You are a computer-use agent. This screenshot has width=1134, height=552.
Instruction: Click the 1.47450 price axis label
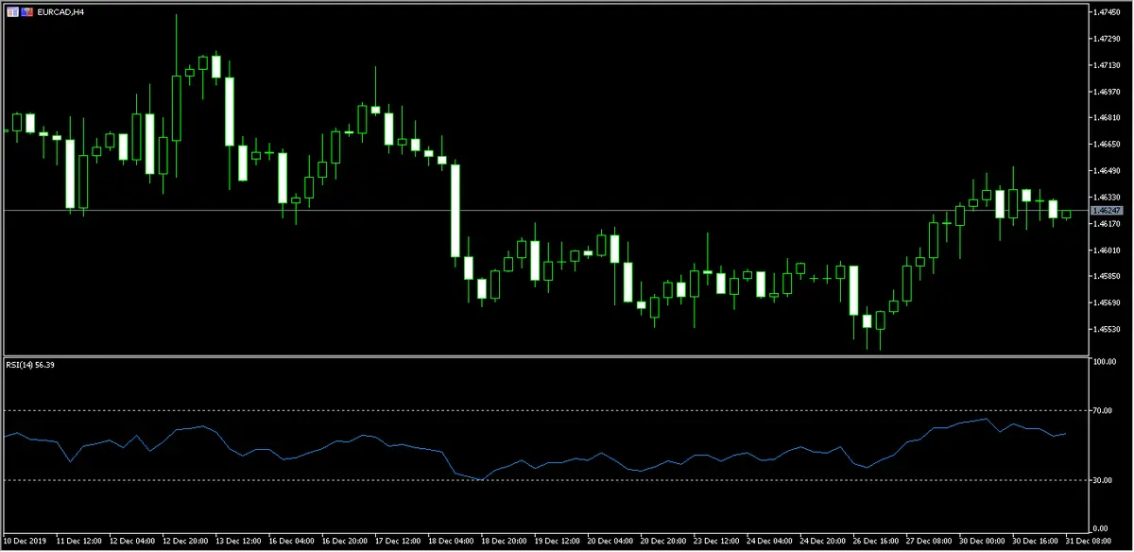click(x=1107, y=12)
